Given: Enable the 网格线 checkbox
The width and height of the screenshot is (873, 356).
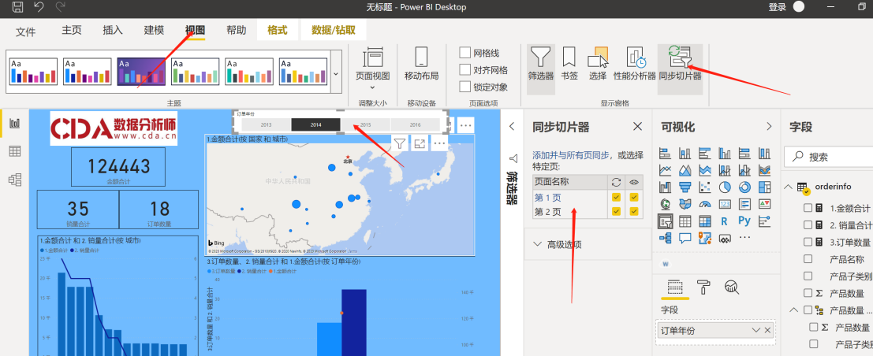Looking at the screenshot, I should click(465, 53).
